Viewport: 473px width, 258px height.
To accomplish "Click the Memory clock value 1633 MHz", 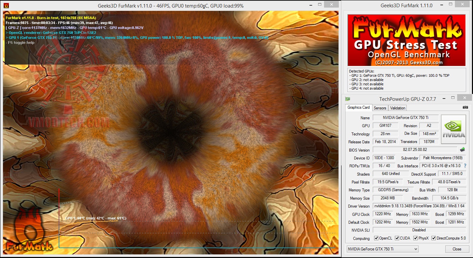I will pos(419,214).
